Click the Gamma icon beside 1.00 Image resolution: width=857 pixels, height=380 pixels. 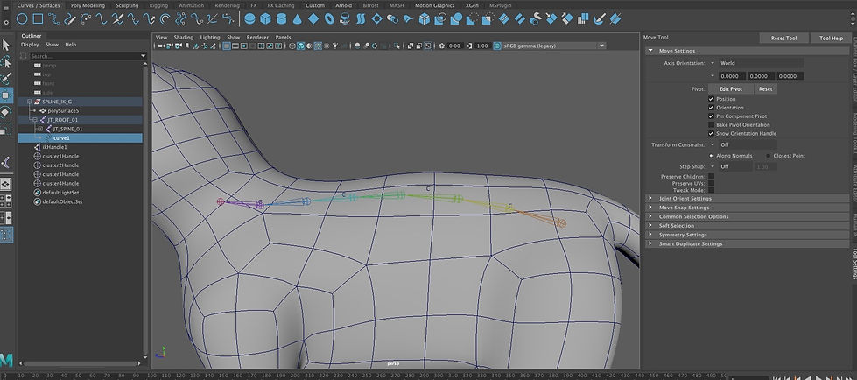click(x=469, y=46)
